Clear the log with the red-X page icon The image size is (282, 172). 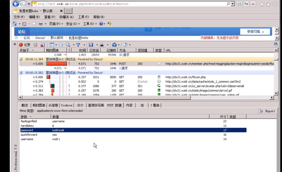[x=42, y=45]
